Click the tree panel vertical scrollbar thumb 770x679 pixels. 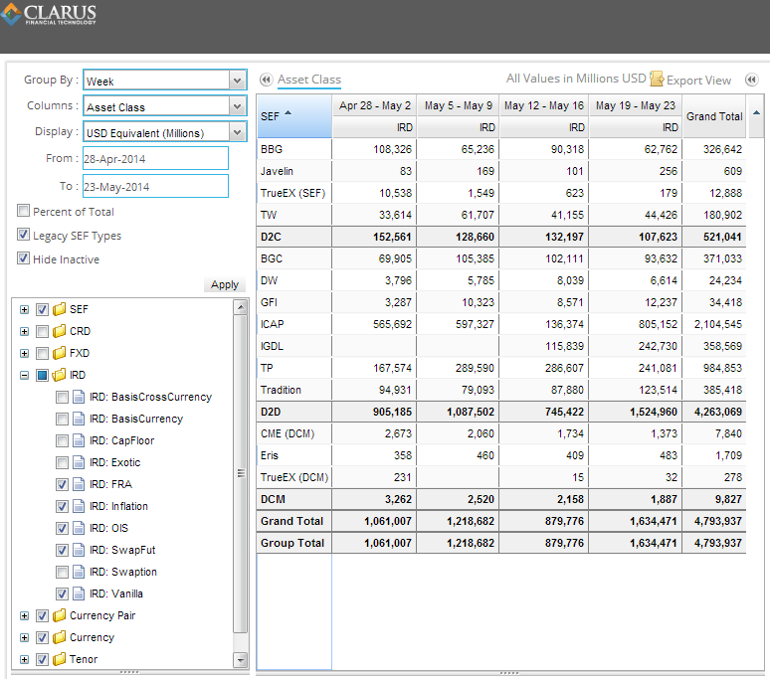coord(241,473)
